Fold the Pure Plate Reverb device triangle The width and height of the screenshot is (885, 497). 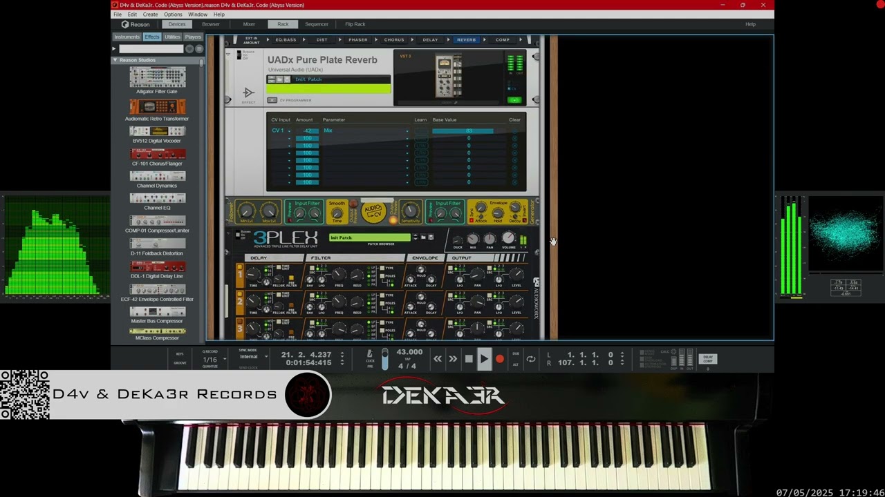(x=230, y=55)
